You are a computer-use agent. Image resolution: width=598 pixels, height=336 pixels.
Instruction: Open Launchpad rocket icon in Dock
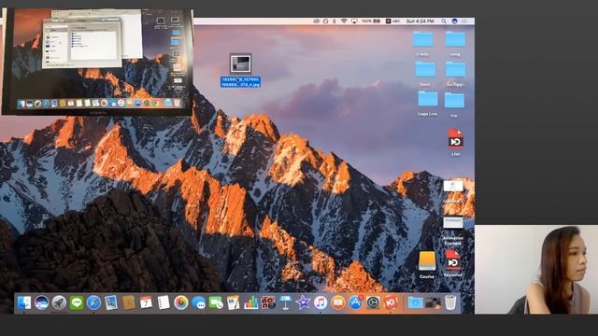point(59,302)
